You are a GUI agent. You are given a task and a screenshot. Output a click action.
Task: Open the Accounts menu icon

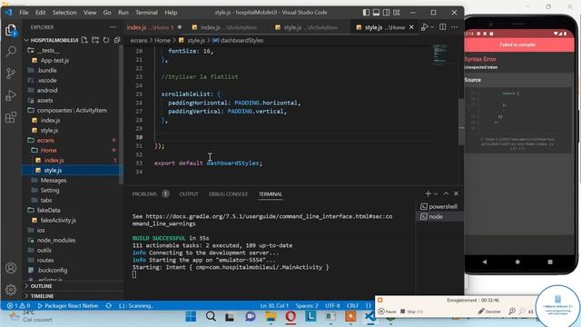[11, 268]
